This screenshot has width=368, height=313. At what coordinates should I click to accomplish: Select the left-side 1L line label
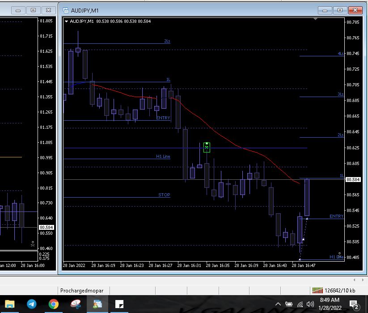168,80
